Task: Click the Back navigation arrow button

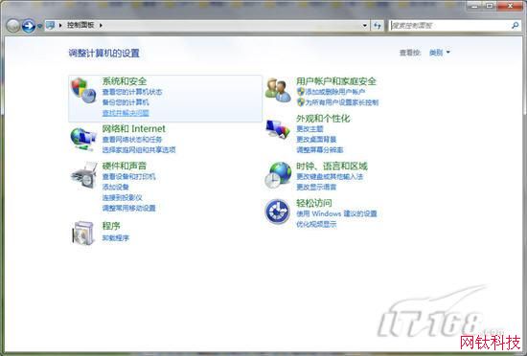Action: coord(13,26)
